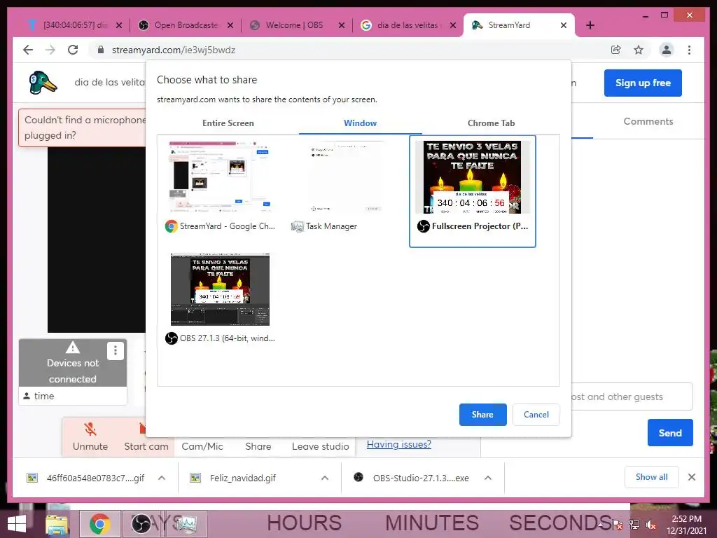Screen dimensions: 717x538
Task: Open Chrome from the taskbar
Action: (x=99, y=524)
